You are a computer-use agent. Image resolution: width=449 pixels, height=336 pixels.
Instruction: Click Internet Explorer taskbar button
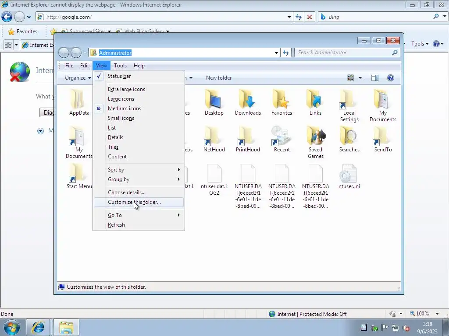38,327
